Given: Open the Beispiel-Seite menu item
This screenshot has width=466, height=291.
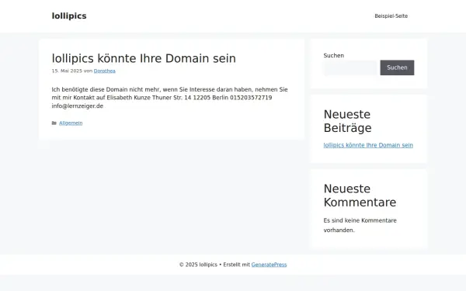Looking at the screenshot, I should 391,16.
